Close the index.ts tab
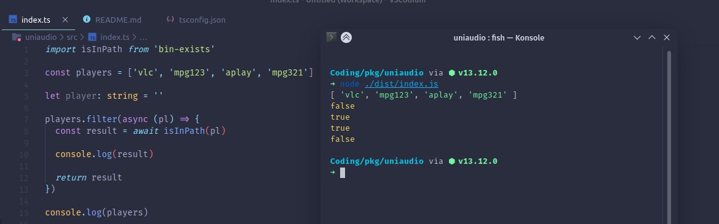 (65, 20)
